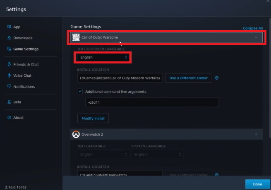Open the About page
This screenshot has width=271, height=190.
point(18,117)
